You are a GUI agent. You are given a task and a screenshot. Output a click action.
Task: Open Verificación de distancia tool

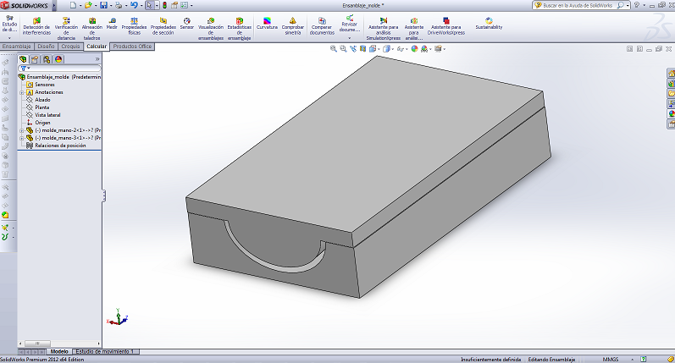pos(66,29)
